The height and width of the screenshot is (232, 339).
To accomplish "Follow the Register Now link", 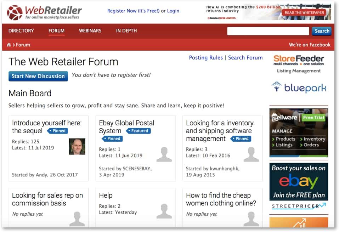I will tap(133, 11).
